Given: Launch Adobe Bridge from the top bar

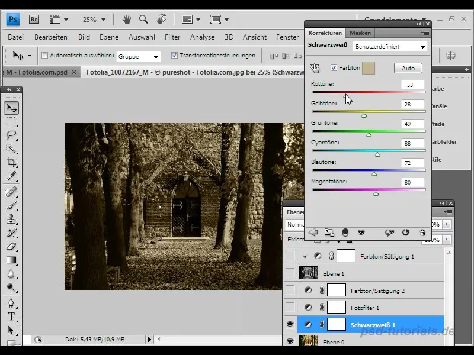Looking at the screenshot, I should click(34, 20).
